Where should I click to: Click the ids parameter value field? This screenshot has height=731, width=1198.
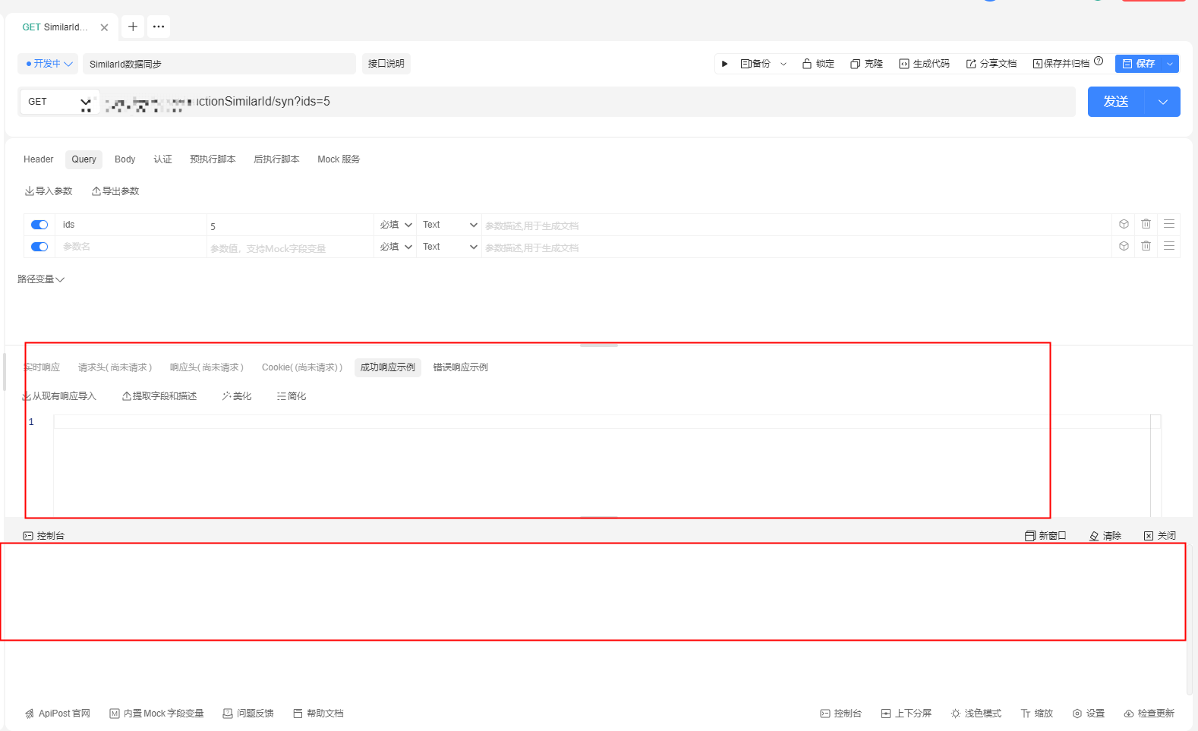(x=290, y=225)
